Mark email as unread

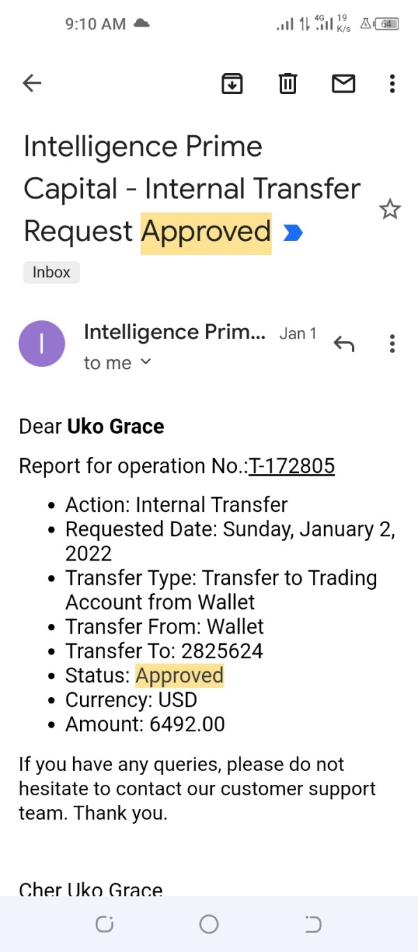pyautogui.click(x=343, y=84)
